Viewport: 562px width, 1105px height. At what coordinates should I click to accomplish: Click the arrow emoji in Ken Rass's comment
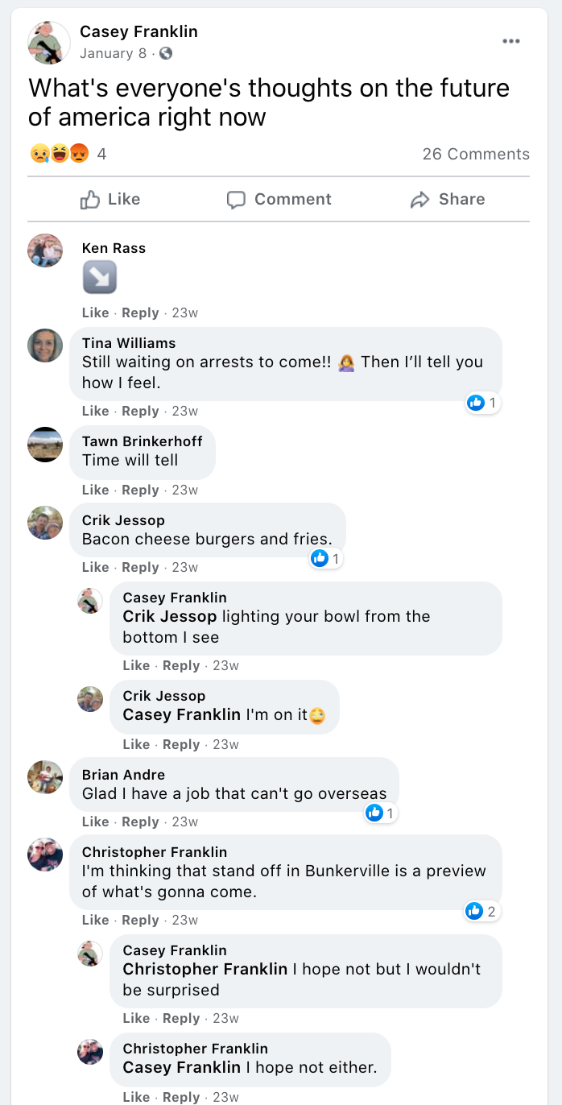point(100,279)
